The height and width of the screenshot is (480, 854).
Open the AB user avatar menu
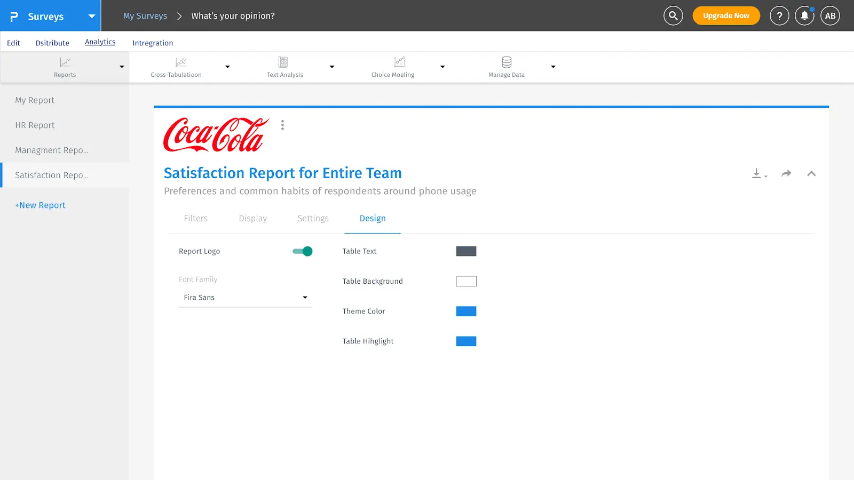pos(830,16)
